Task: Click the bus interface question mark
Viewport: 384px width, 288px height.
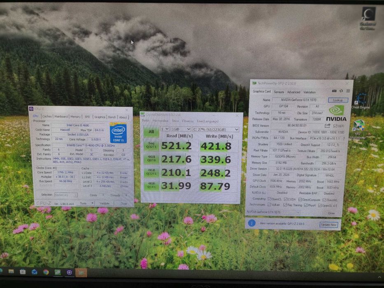Action: (344, 138)
